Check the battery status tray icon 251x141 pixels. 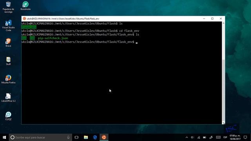coord(205,137)
